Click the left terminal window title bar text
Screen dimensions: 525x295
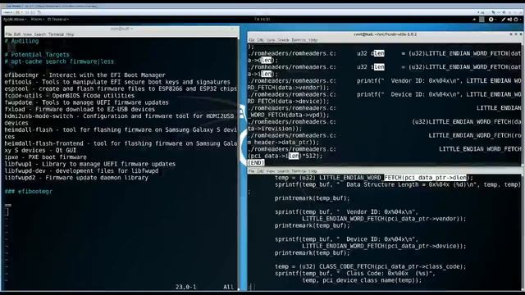(121, 29)
